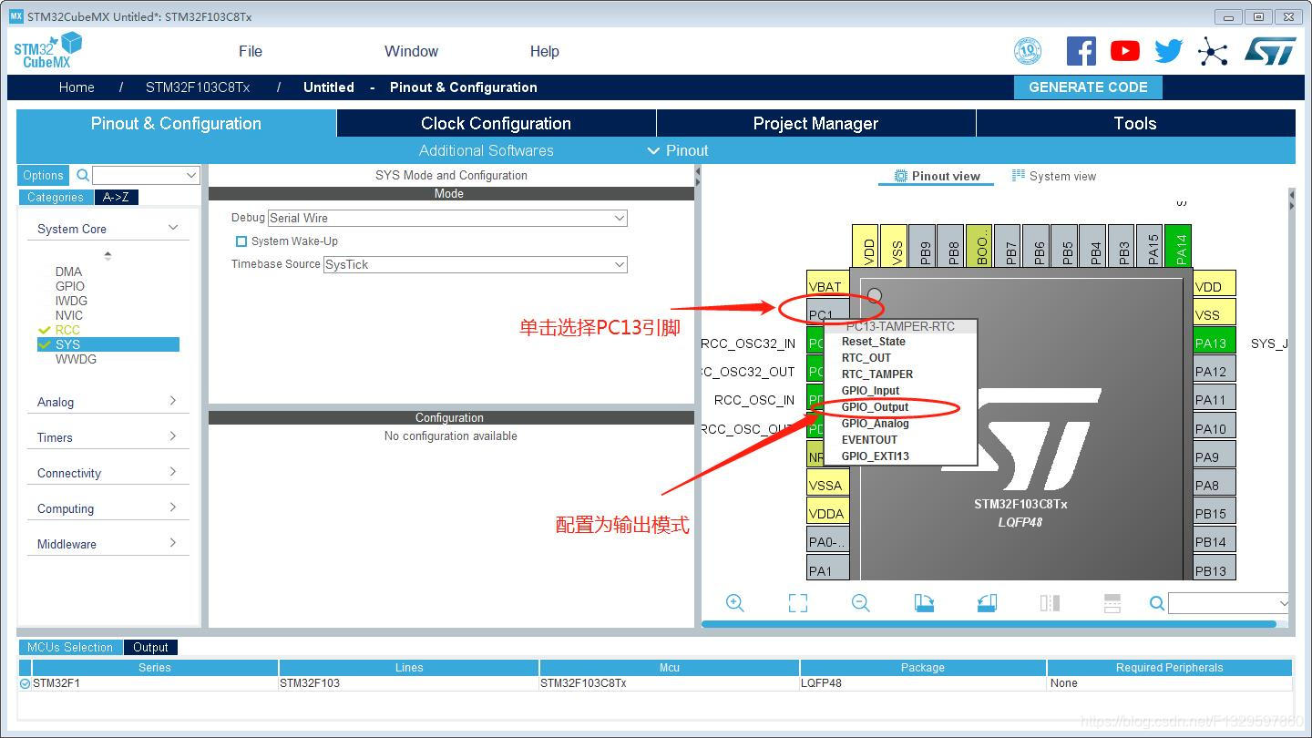Click the STM32CubeMX logo
This screenshot has width=1312, height=738.
(47, 51)
